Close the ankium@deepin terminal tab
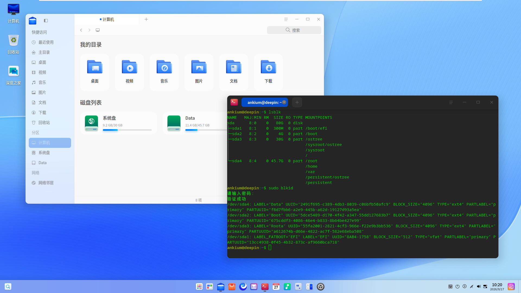 click(x=284, y=102)
